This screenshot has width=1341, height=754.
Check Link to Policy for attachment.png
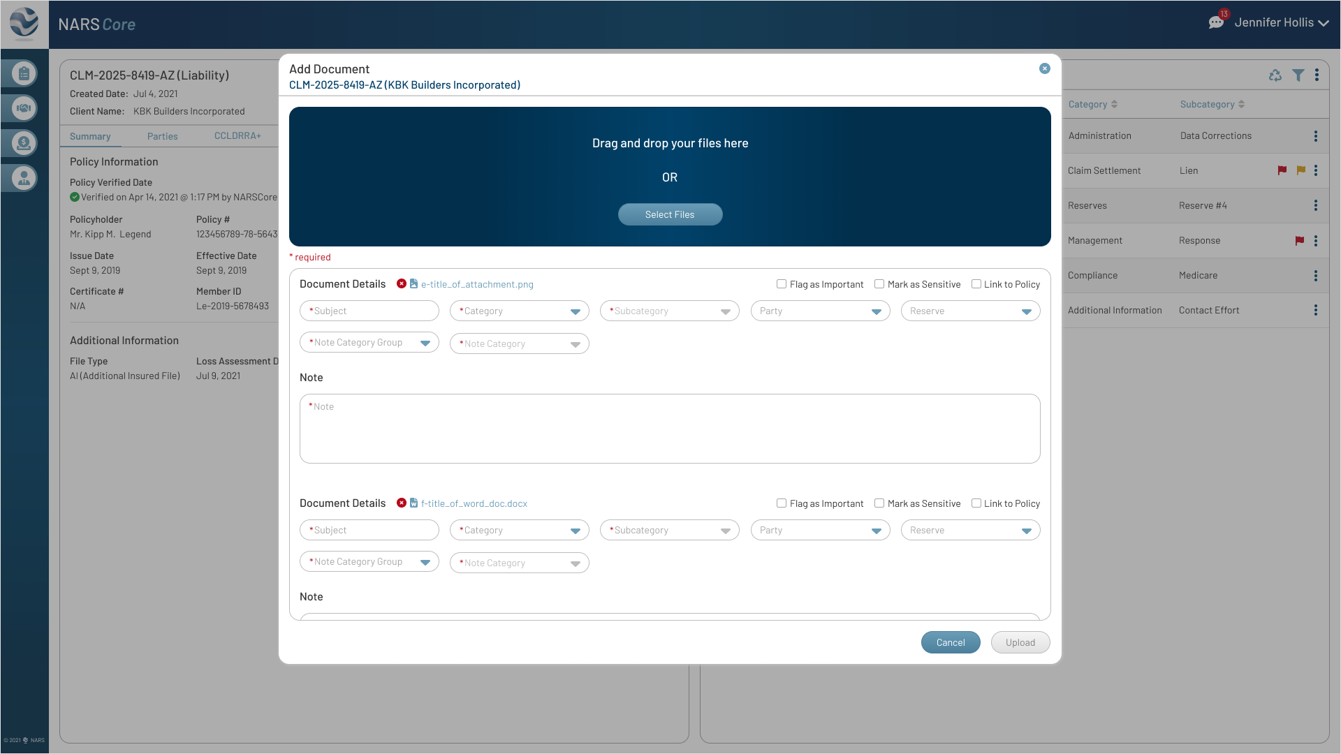(x=976, y=284)
